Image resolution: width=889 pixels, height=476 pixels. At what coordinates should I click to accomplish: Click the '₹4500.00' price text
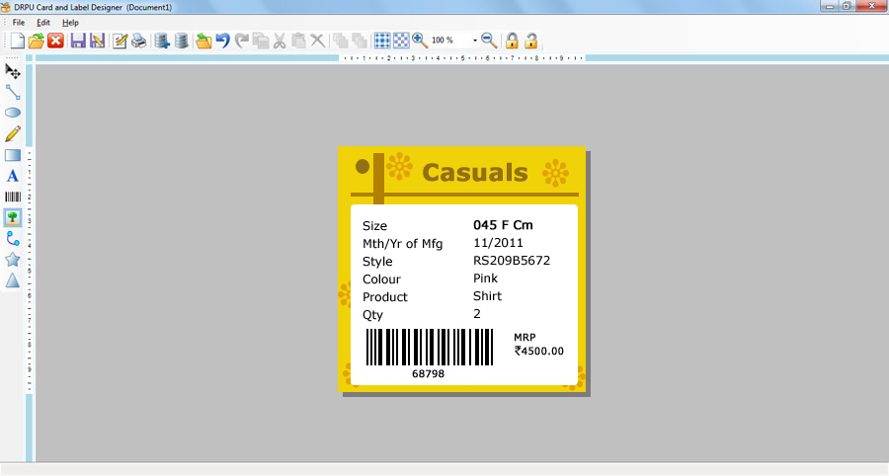[x=539, y=352]
